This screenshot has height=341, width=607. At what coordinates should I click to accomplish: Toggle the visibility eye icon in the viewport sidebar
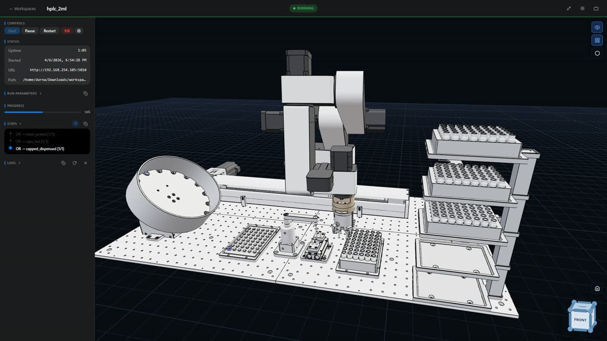point(597,27)
